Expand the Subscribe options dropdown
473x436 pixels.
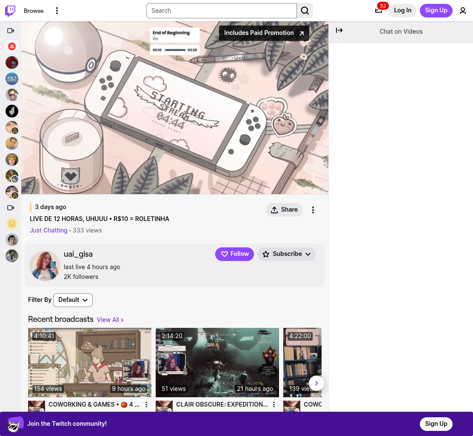pos(286,254)
